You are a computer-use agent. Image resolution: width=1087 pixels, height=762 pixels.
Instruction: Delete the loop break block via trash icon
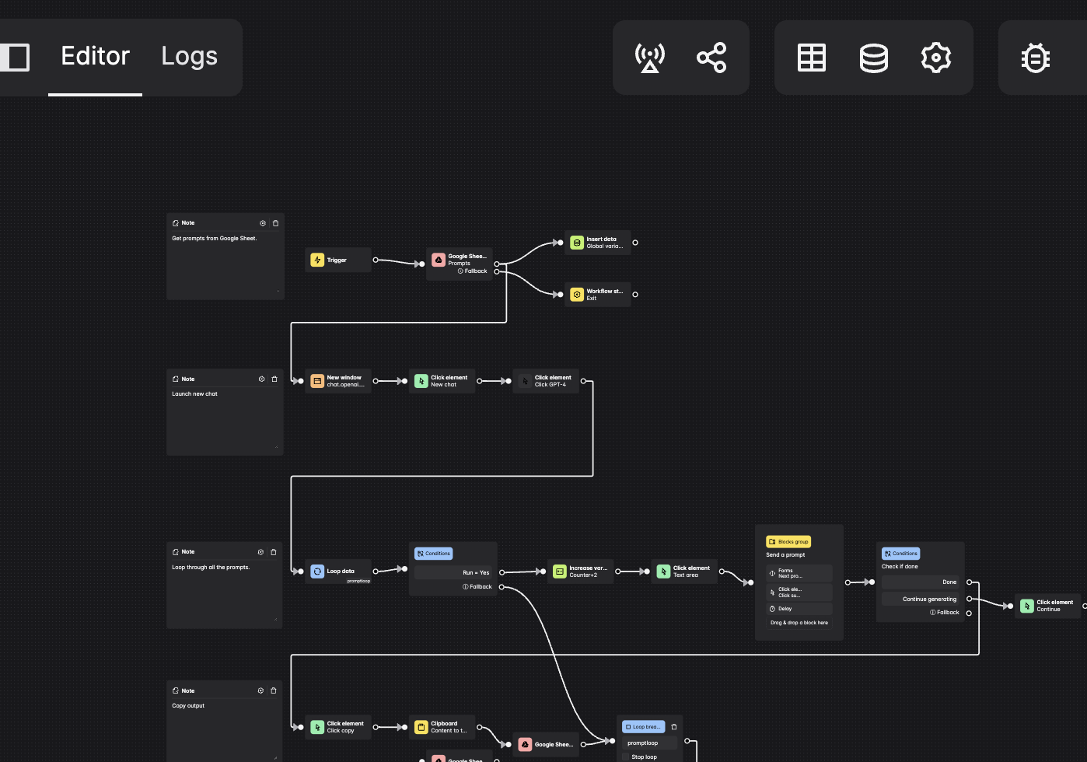[x=673, y=726]
